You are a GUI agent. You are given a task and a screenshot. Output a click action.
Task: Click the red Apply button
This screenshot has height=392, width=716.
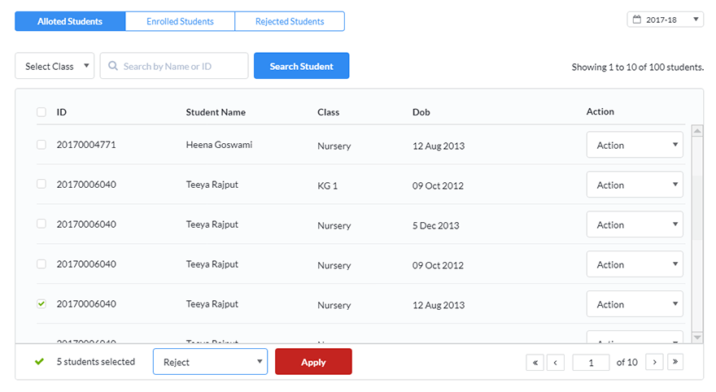pyautogui.click(x=313, y=361)
